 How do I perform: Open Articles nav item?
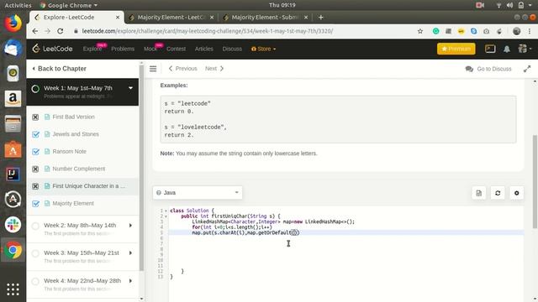[x=203, y=49]
